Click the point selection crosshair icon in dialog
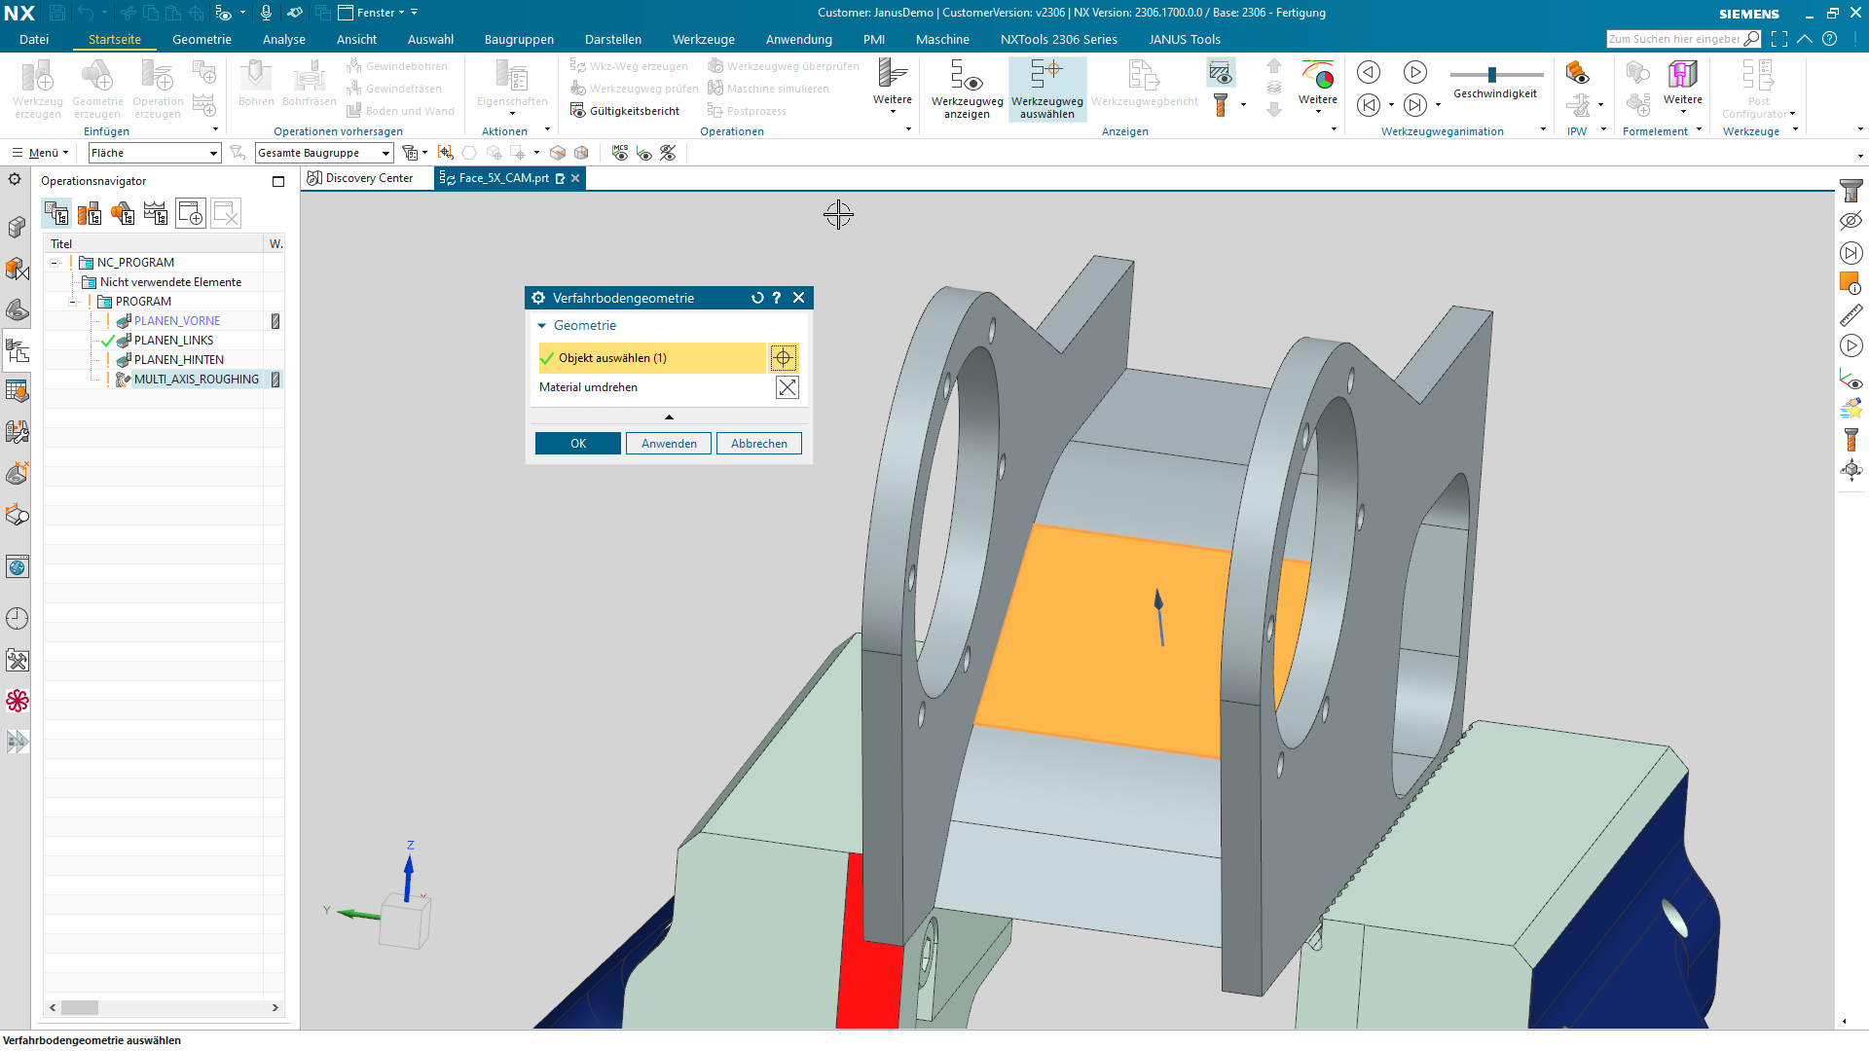This screenshot has height=1051, width=1869. (784, 358)
